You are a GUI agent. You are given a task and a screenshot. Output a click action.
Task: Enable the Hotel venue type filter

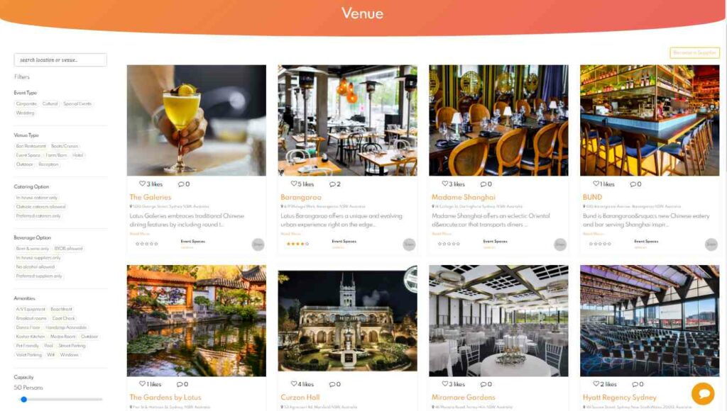(78, 155)
